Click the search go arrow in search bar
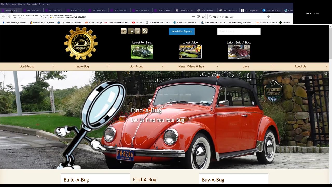Screen dimensions: 332x187 (x=268, y=17)
